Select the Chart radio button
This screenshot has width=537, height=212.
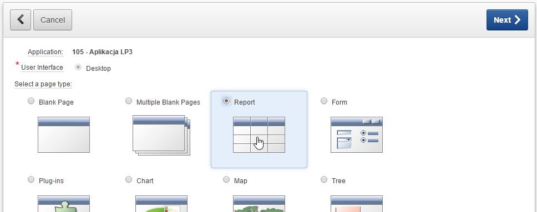pos(129,179)
